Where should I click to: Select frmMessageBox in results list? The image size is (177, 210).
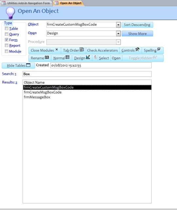(87, 97)
